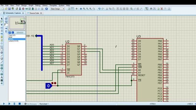Click Root sheet 1 in status bar
196x110 pixels.
pyautogui.click(x=44, y=104)
